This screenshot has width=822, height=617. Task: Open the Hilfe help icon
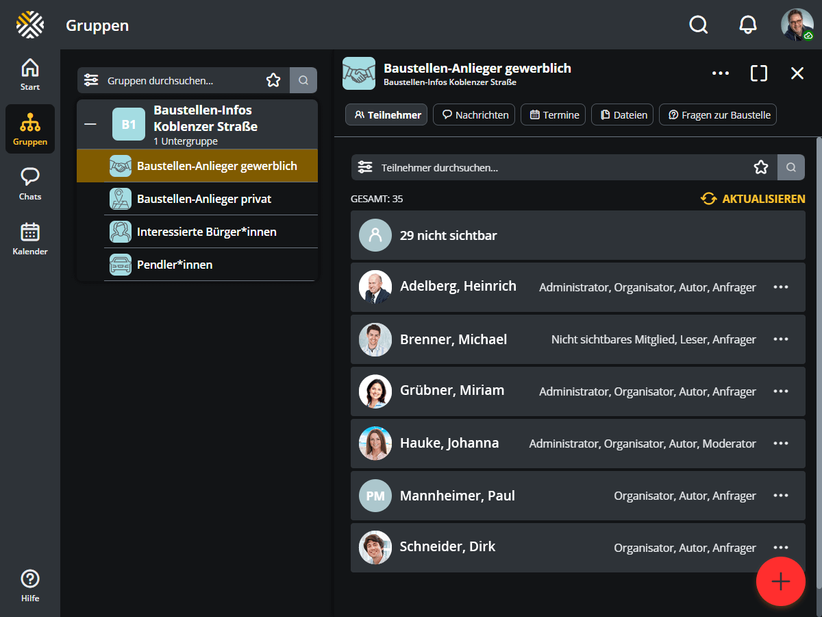(30, 585)
